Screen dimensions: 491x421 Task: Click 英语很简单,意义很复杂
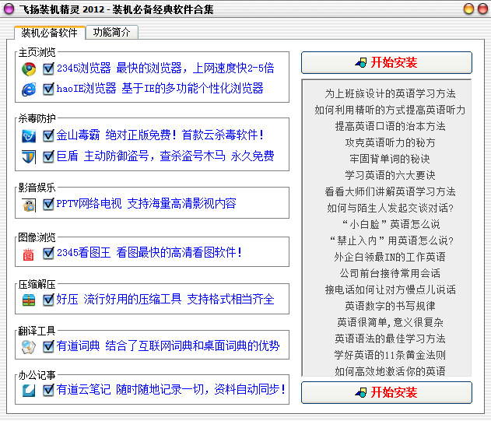[390, 322]
